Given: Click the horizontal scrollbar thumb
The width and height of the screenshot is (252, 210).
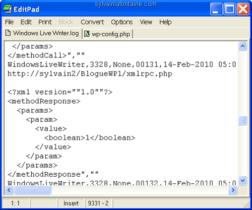Looking at the screenshot, I should (x=33, y=190).
